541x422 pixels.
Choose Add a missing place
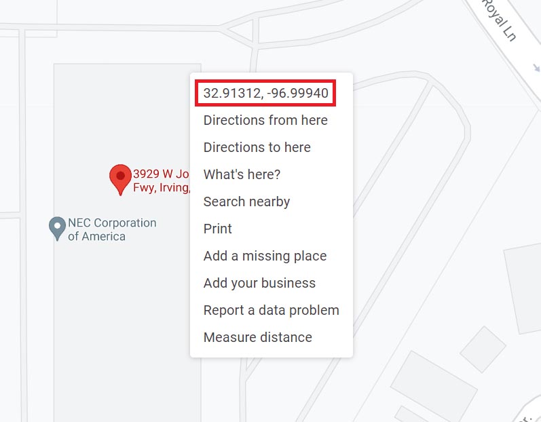click(x=265, y=256)
